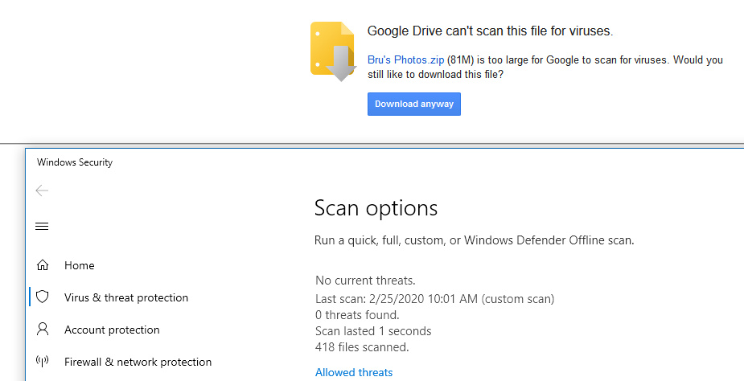744x381 pixels.
Task: Open Firewall & network protection section
Action: point(138,362)
